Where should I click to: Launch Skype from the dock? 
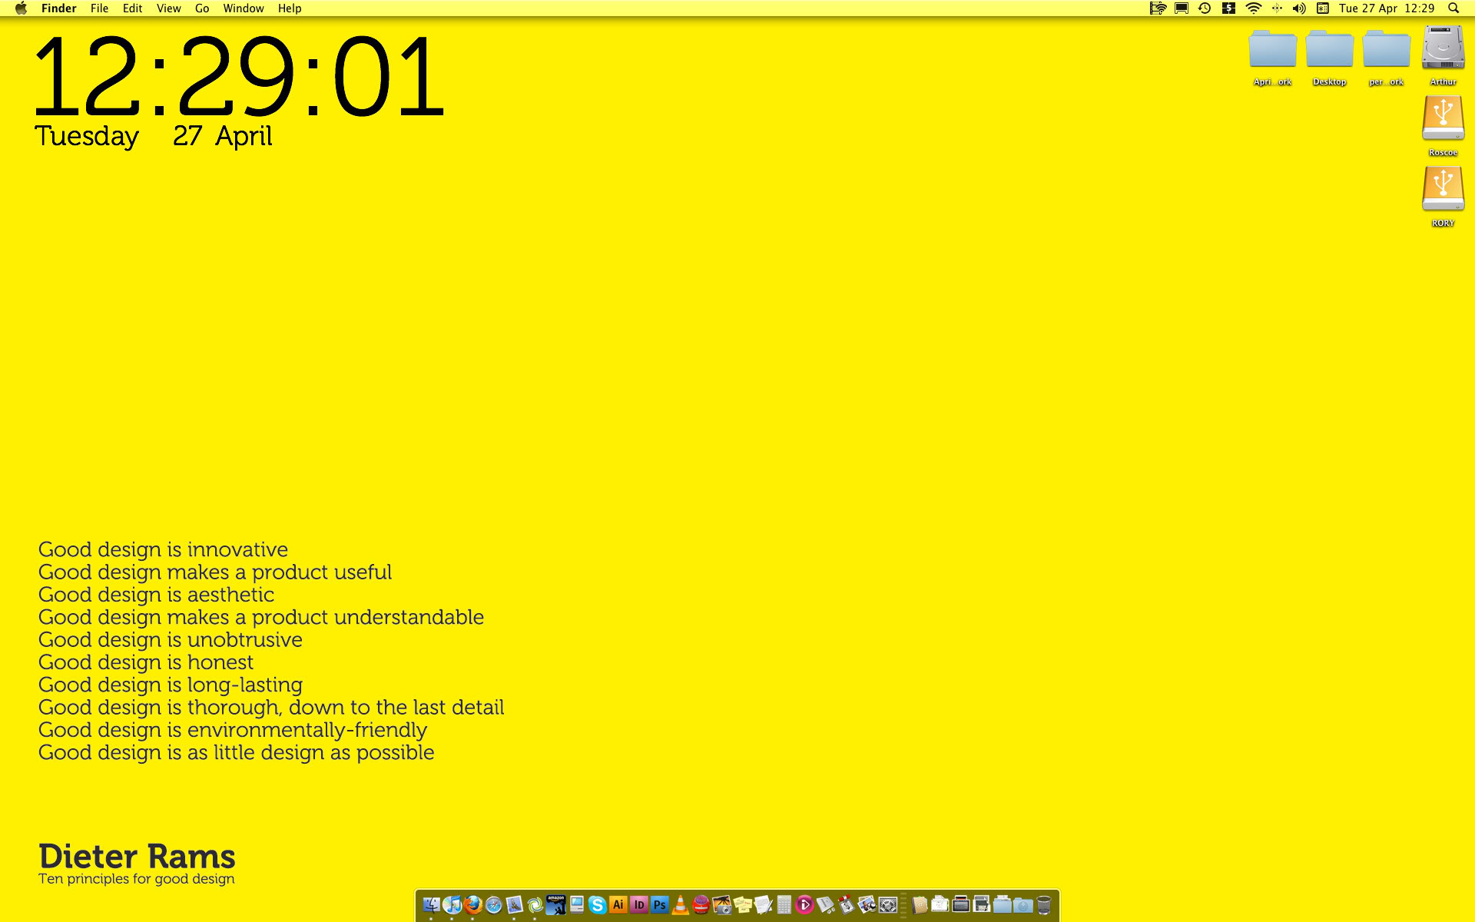(x=598, y=904)
